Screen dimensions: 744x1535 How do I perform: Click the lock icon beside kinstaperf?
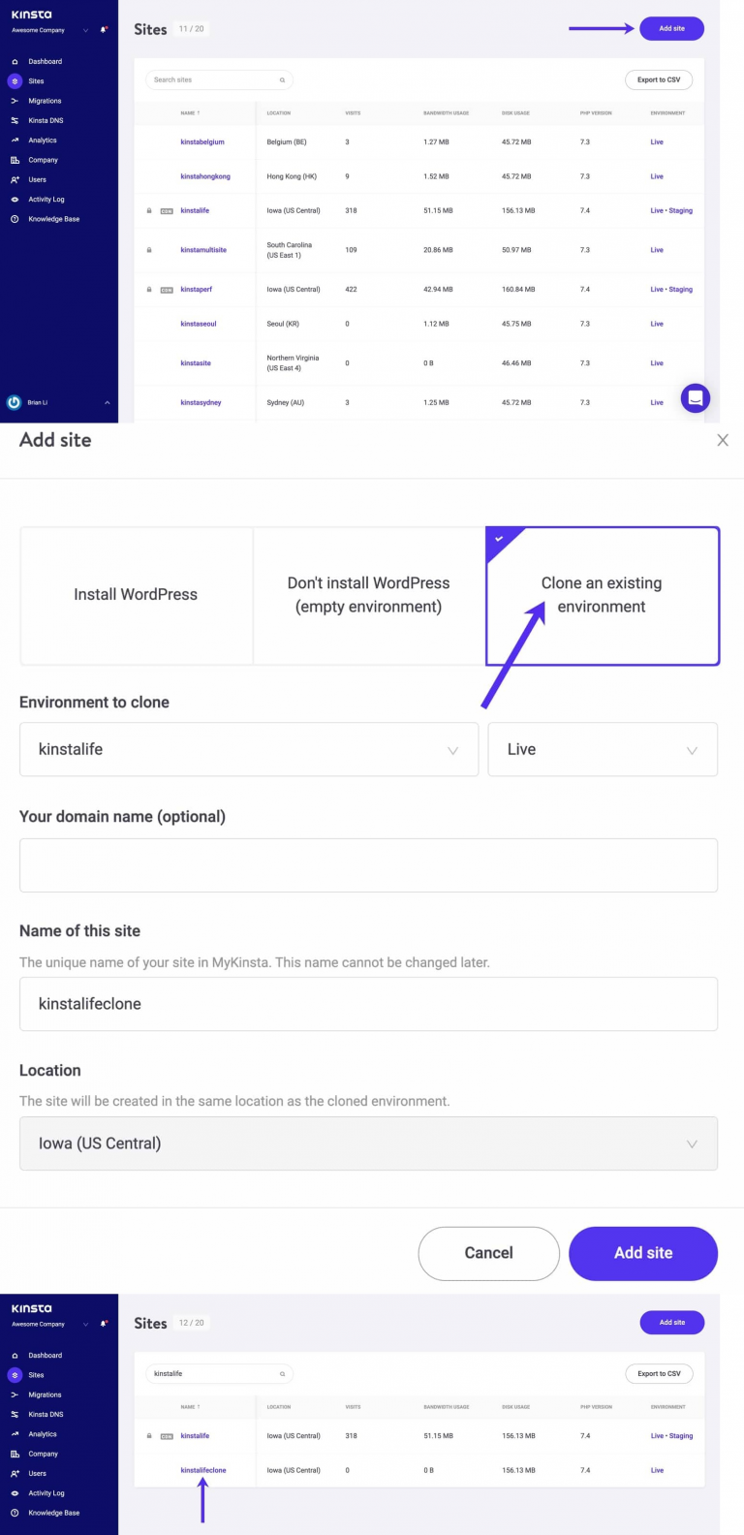(x=149, y=290)
